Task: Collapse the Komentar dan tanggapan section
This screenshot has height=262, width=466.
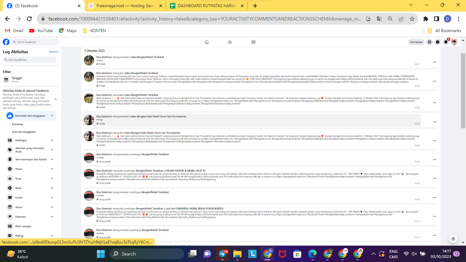Action: pyautogui.click(x=52, y=116)
